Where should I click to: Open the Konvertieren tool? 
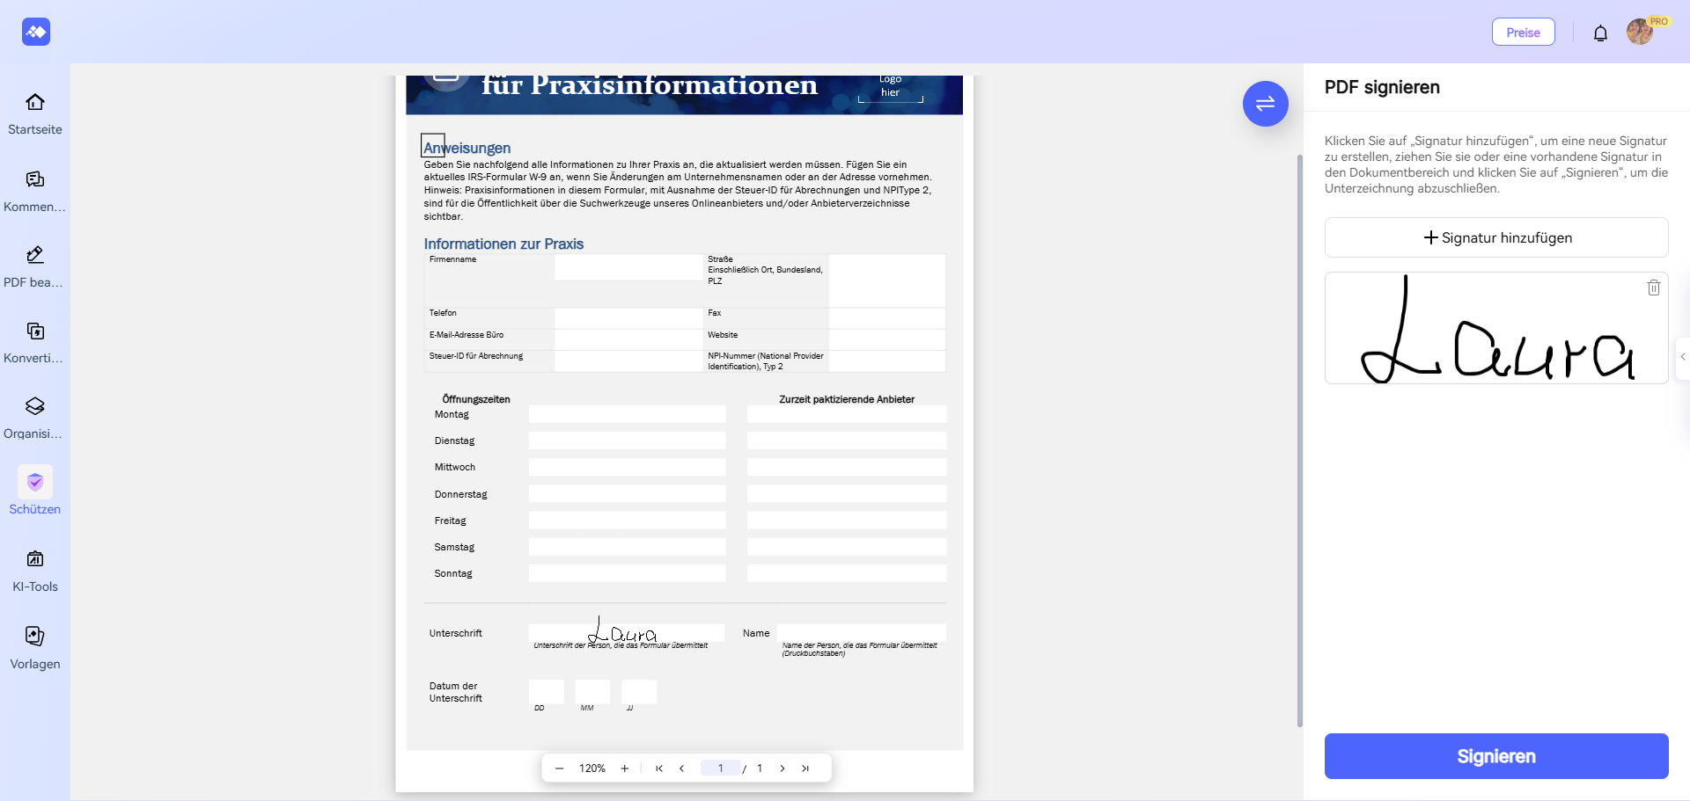click(x=35, y=343)
